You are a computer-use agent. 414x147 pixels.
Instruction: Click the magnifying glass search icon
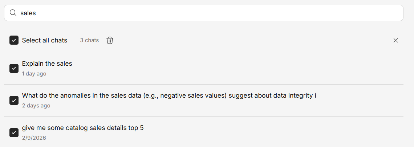point(13,13)
